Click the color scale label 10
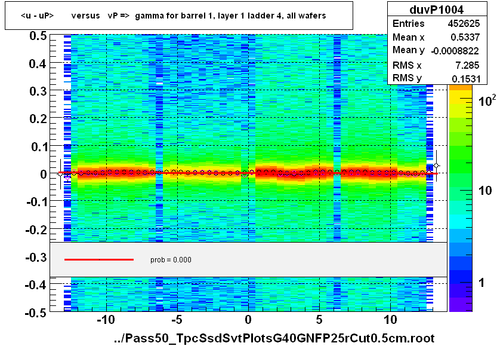The width and height of the screenshot is (497, 346). pyautogui.click(x=484, y=191)
